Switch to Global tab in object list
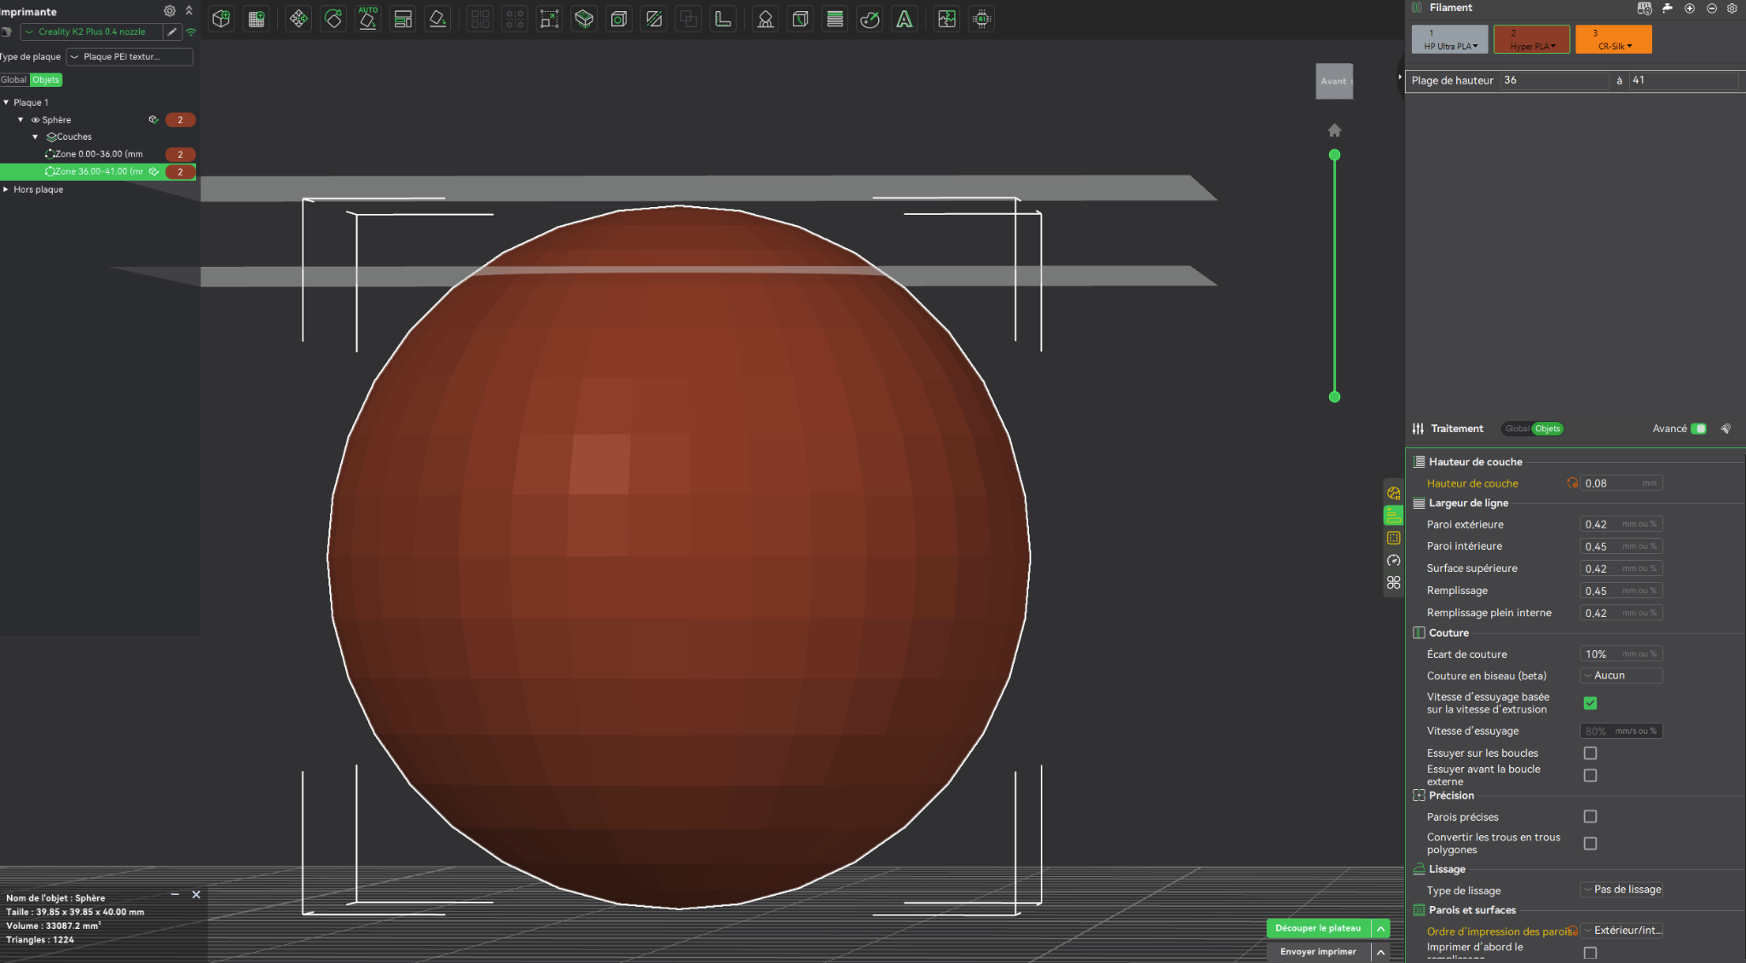This screenshot has height=963, width=1746. [14, 80]
